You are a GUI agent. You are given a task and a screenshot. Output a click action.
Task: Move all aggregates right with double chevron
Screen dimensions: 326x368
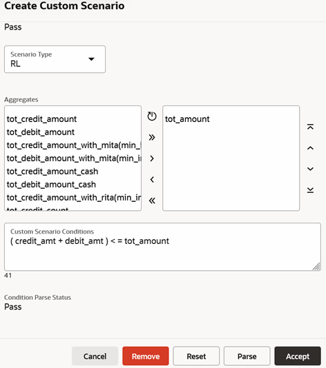pos(152,137)
